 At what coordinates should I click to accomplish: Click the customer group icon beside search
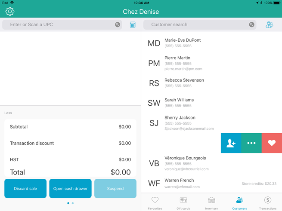click(269, 25)
